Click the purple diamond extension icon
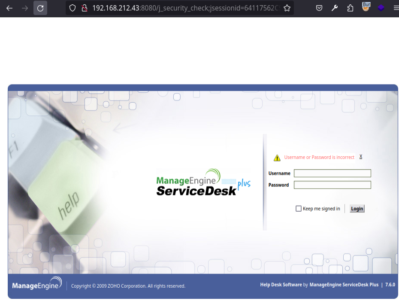The width and height of the screenshot is (399, 301). [381, 8]
